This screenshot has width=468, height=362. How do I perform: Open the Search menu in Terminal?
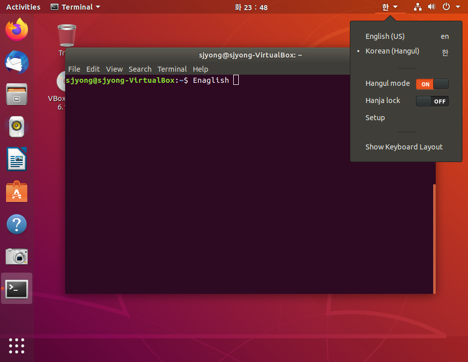140,69
